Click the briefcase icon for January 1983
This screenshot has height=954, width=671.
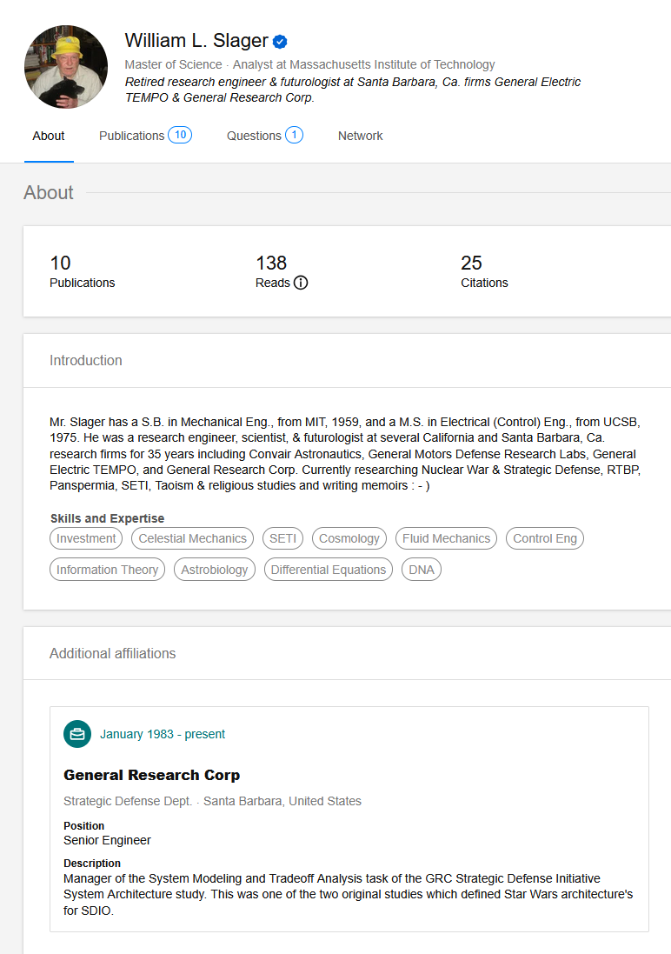point(77,734)
